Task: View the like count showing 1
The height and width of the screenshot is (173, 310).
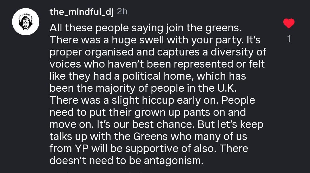Action: pyautogui.click(x=289, y=39)
